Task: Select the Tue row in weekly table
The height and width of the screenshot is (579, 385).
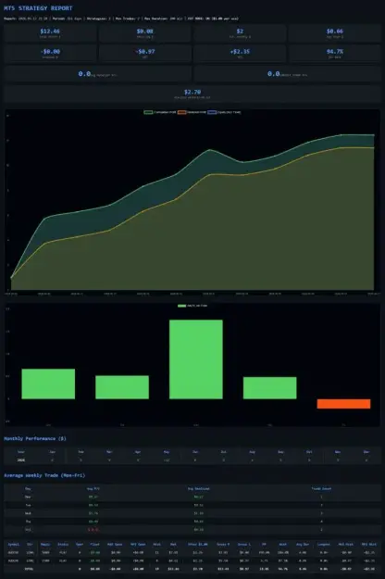Action: tap(192, 505)
